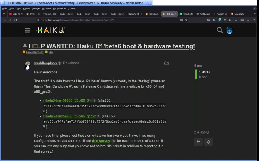Open the Firefox application hamburger menu
259x161 pixels.
(255, 20)
